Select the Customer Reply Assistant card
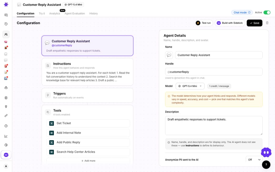This screenshot has width=275, height=172. (x=87, y=46)
